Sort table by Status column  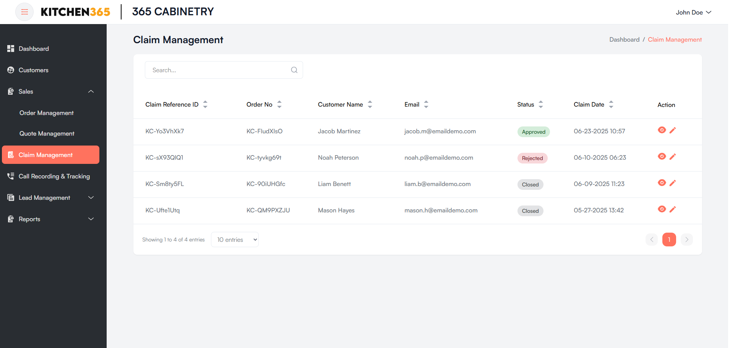(540, 104)
